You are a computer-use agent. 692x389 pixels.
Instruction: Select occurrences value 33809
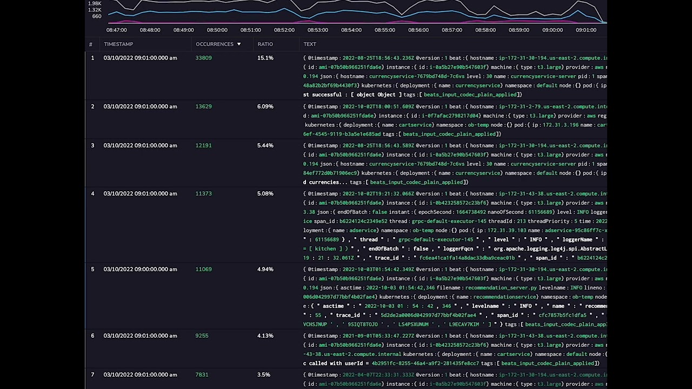click(203, 58)
